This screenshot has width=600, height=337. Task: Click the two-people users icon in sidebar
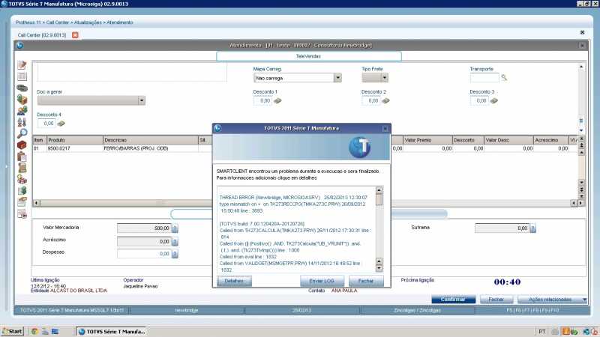(22, 111)
